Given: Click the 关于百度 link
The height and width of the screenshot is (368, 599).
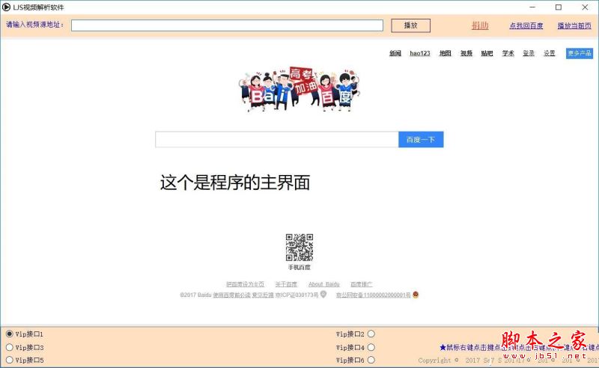Looking at the screenshot, I should pyautogui.click(x=286, y=284).
